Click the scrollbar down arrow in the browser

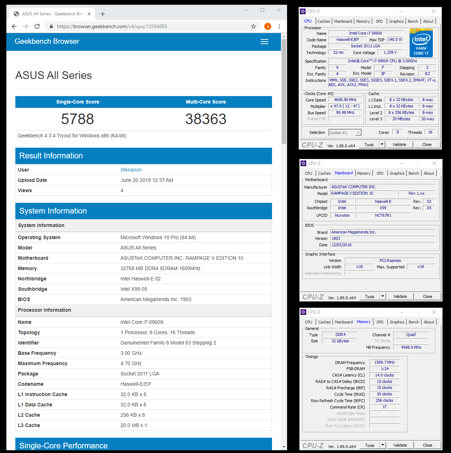pyautogui.click(x=284, y=447)
